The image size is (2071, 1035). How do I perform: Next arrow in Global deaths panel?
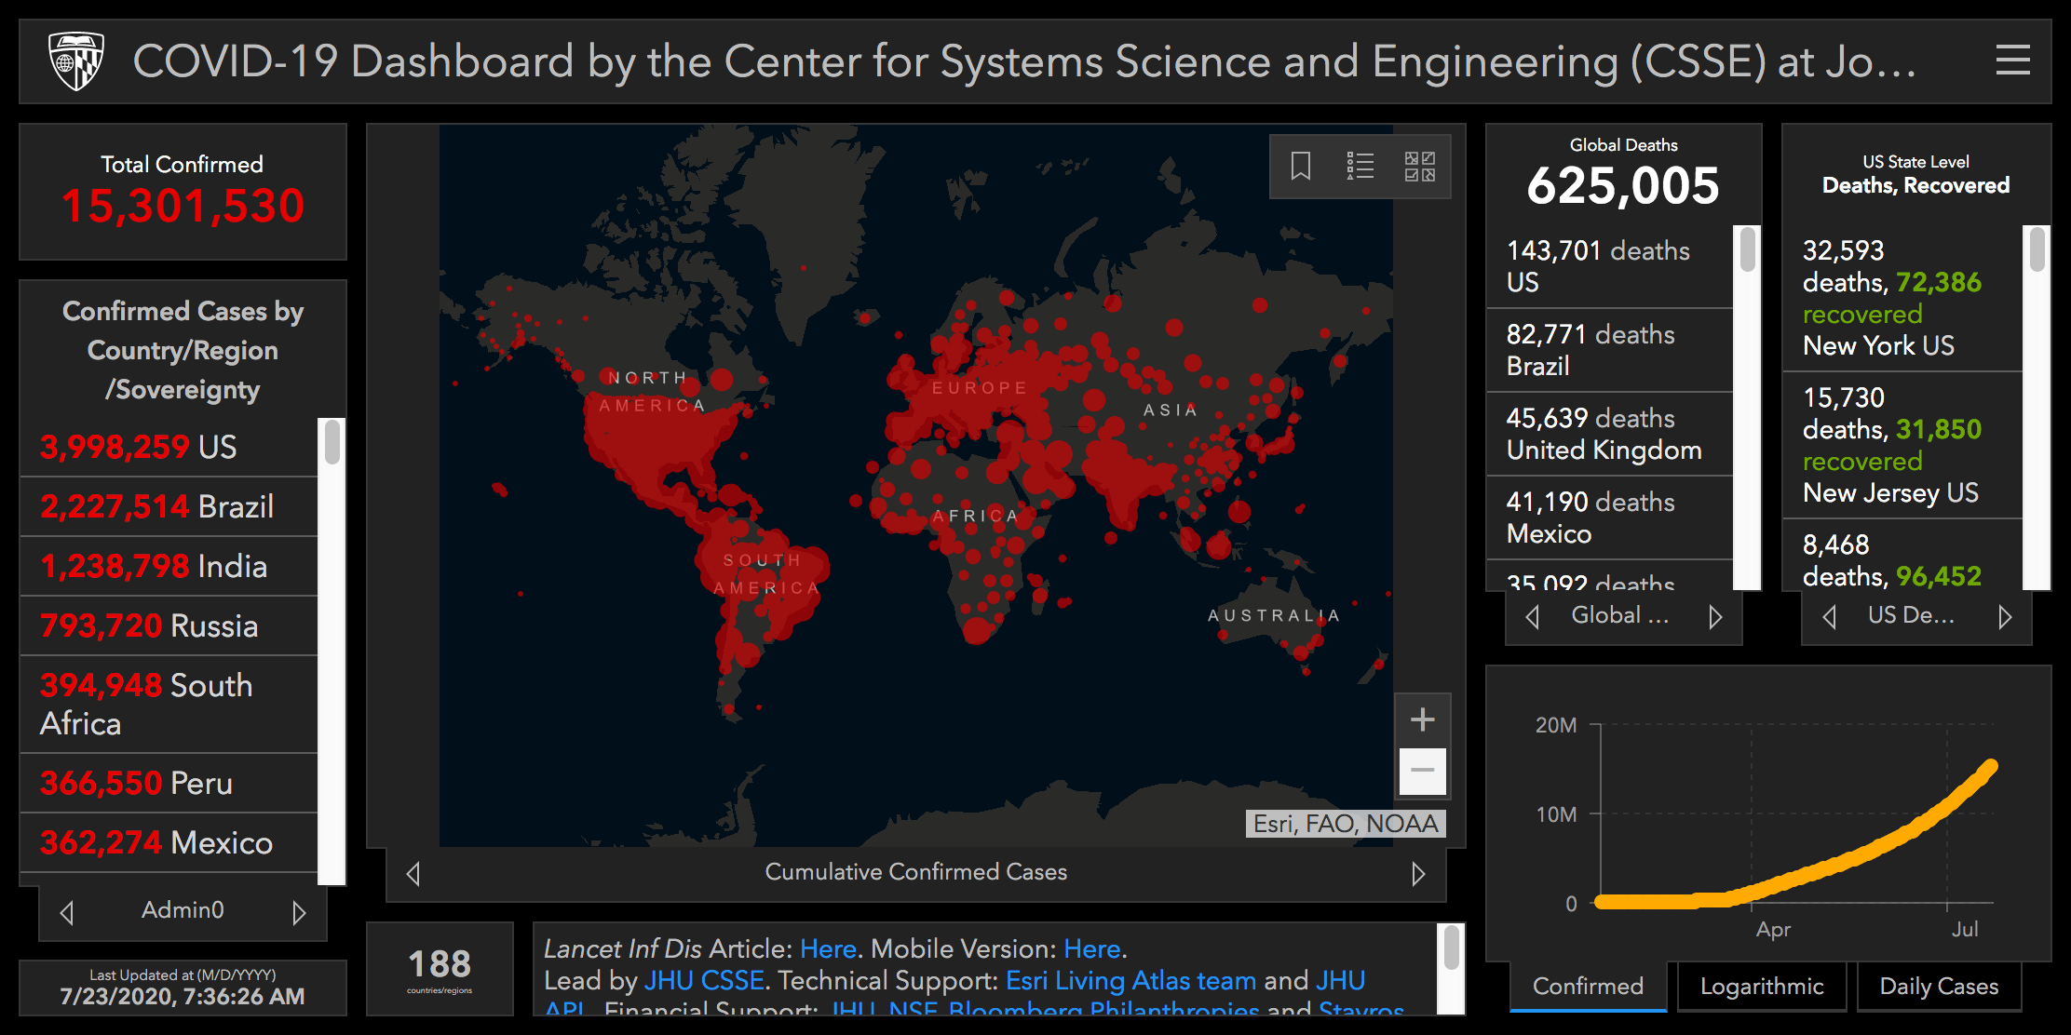click(x=1715, y=616)
